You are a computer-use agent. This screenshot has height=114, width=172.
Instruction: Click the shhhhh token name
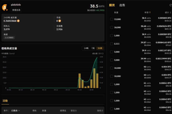tap(16, 5)
